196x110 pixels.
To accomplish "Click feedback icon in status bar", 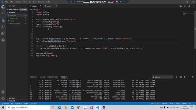I will 190,104.
